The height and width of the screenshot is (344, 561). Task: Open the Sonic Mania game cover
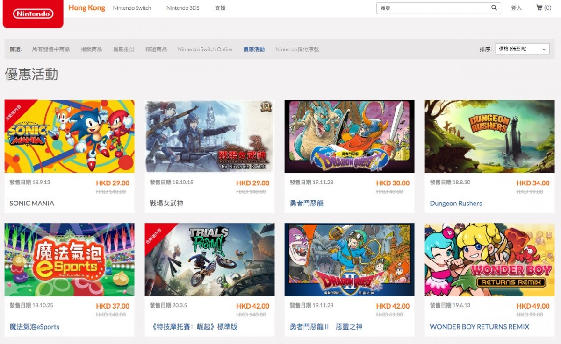pos(69,136)
